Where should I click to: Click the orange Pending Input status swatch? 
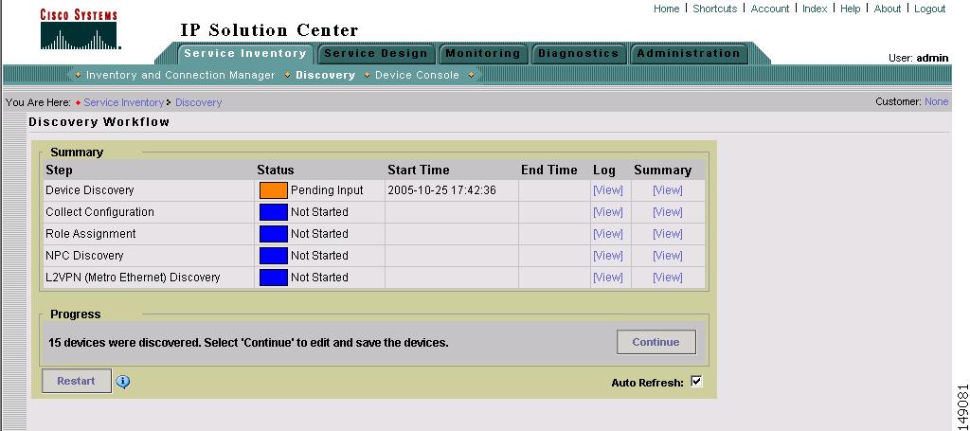tap(274, 189)
